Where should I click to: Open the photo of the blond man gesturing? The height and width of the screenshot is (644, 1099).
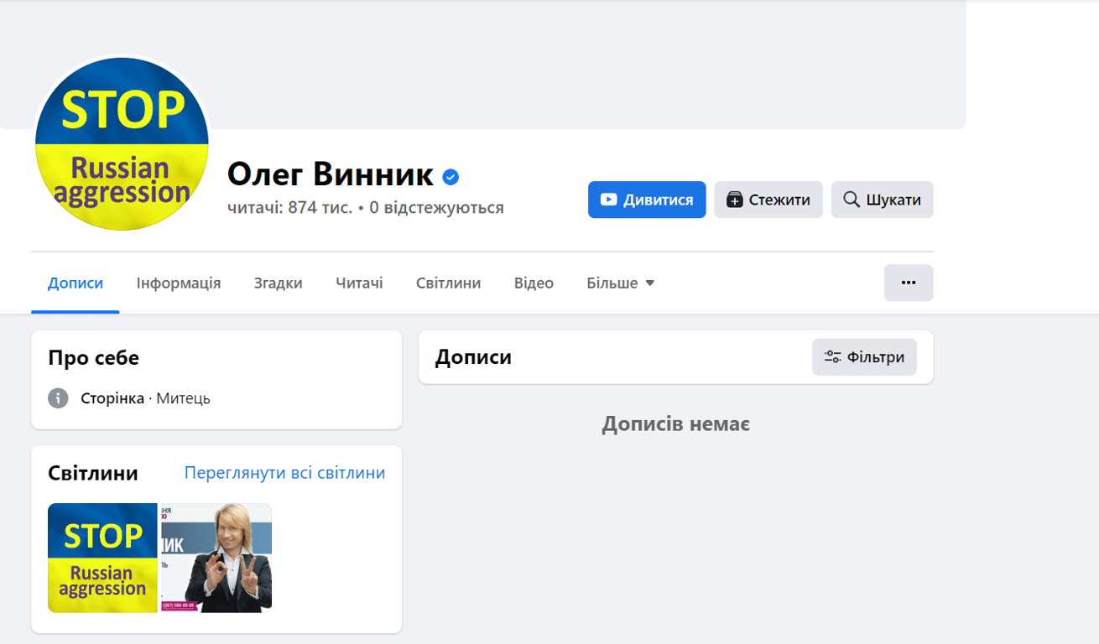216,558
